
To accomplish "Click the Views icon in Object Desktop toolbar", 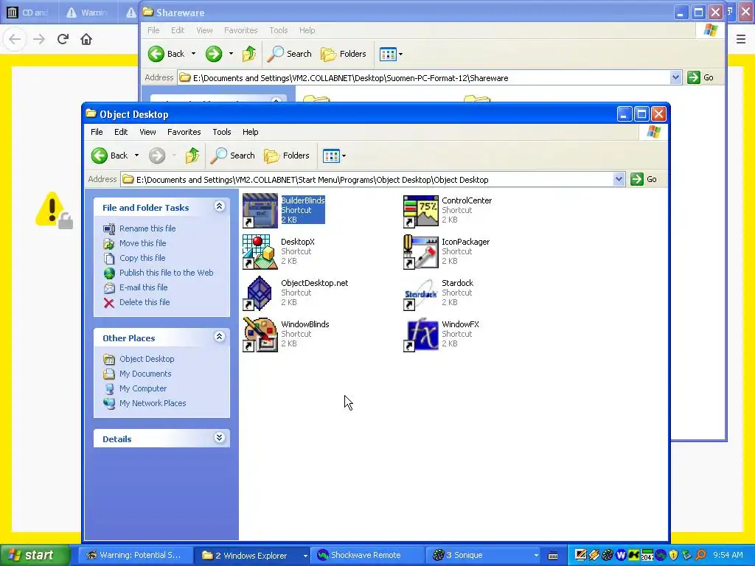I will pyautogui.click(x=331, y=156).
